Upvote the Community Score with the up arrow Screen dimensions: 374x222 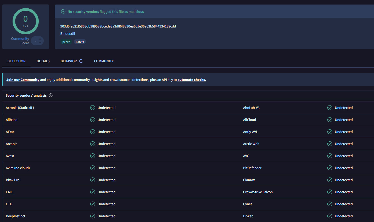tap(40, 39)
